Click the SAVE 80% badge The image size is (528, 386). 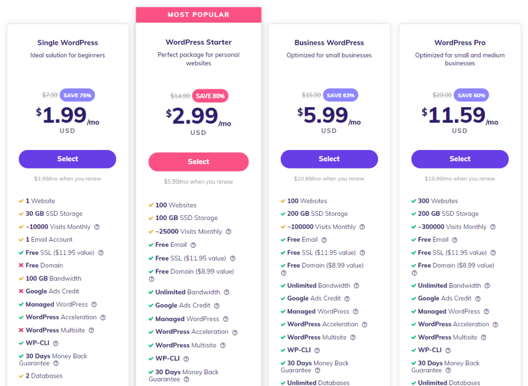[x=211, y=96]
